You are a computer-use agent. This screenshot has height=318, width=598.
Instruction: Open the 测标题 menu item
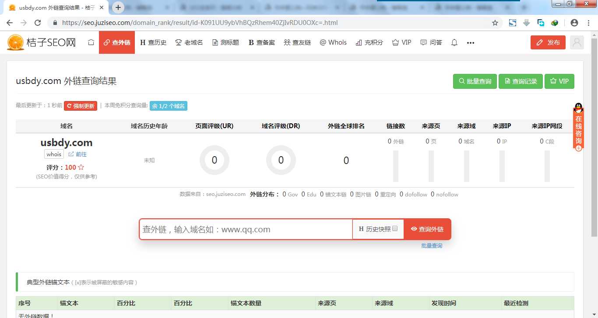point(225,42)
